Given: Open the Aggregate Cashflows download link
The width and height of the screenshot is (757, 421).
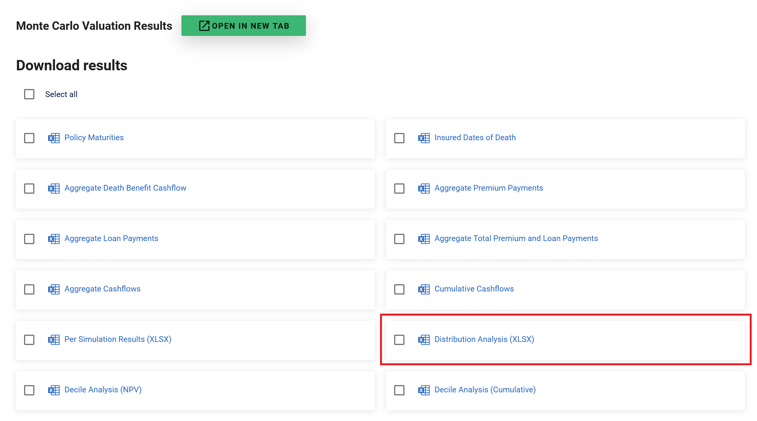Looking at the screenshot, I should [102, 289].
